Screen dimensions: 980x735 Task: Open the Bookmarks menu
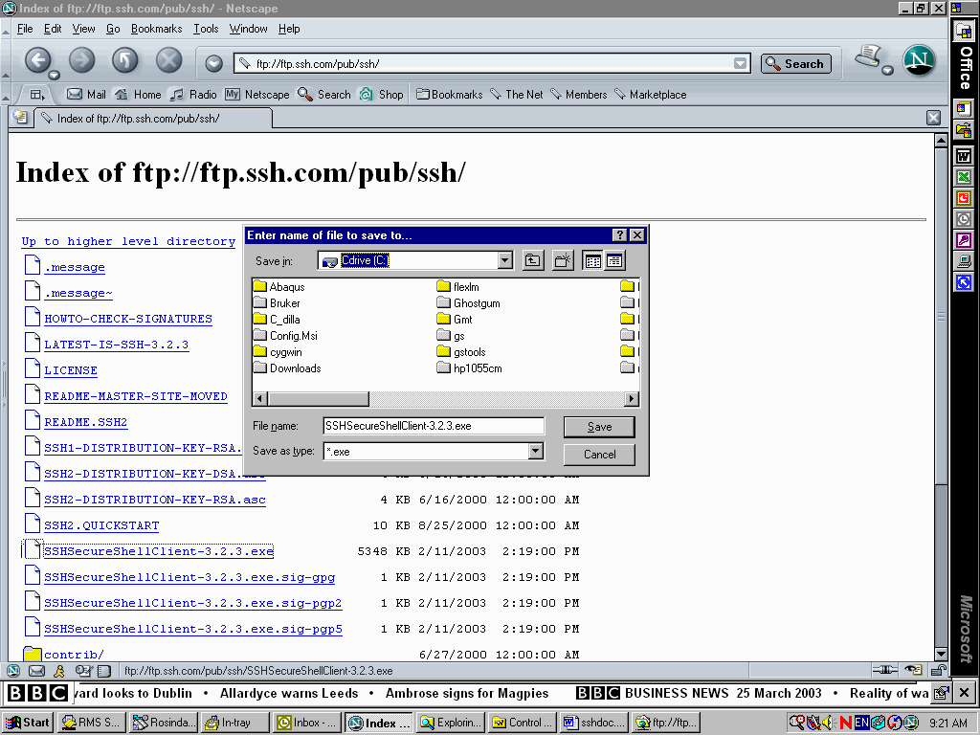[156, 29]
